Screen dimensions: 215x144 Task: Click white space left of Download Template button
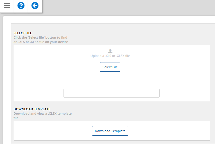tap(53, 131)
